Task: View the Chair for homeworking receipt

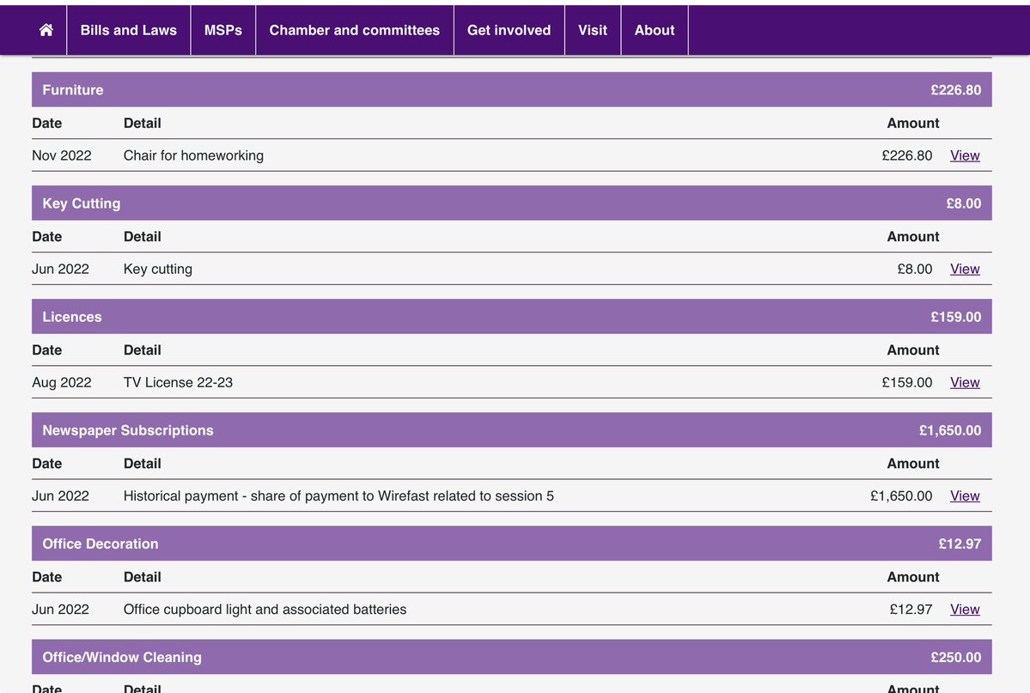Action: 965,155
